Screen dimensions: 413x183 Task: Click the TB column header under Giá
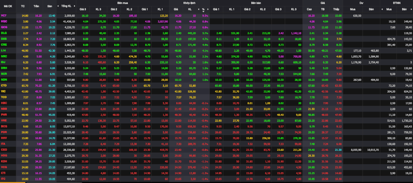[x=323, y=10]
